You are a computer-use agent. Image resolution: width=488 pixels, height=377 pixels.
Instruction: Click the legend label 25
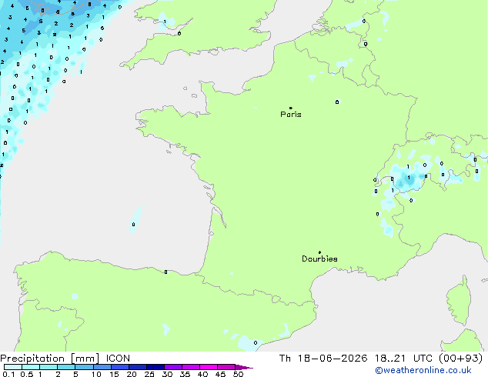point(149,374)
